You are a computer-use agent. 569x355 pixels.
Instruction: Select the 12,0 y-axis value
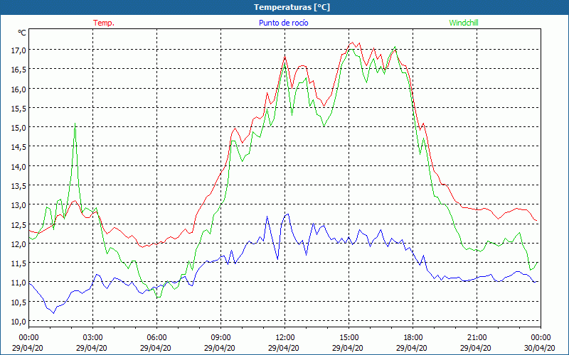tap(18, 244)
